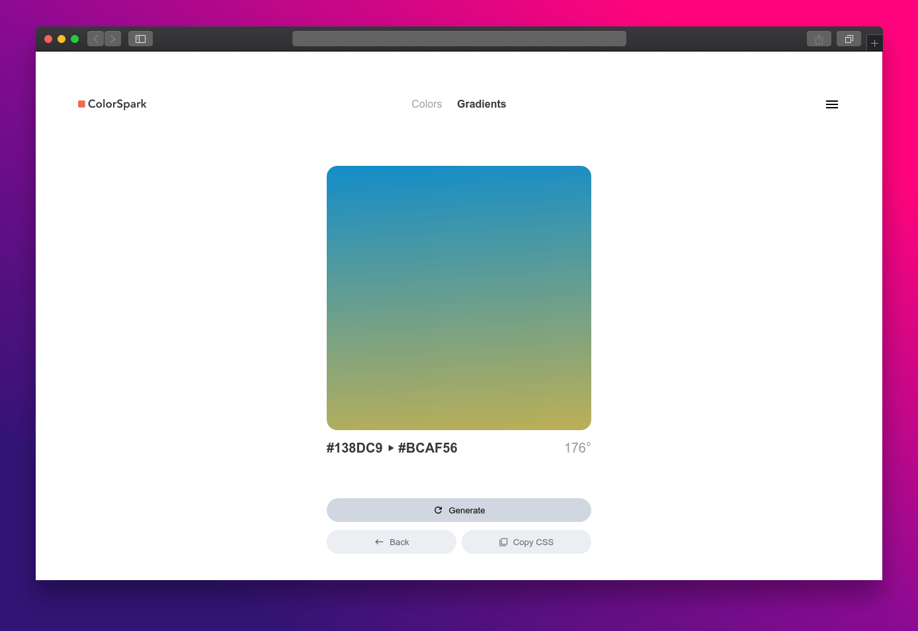Select the #138DC9 hex code
This screenshot has width=918, height=631.
[x=355, y=448]
